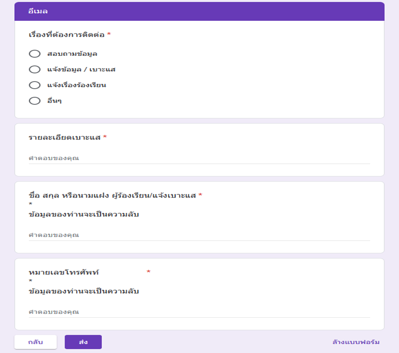Focus the หมายเลขโทรศัพท์ answer input
399x353 pixels.
pos(199,312)
